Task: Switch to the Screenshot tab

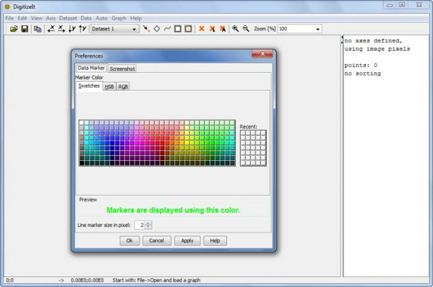Action: (x=122, y=69)
